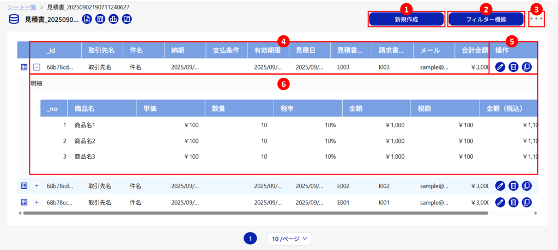Image resolution: width=558 pixels, height=250 pixels.
Task: Collapse the expanded E003 row details
Action: pos(37,67)
